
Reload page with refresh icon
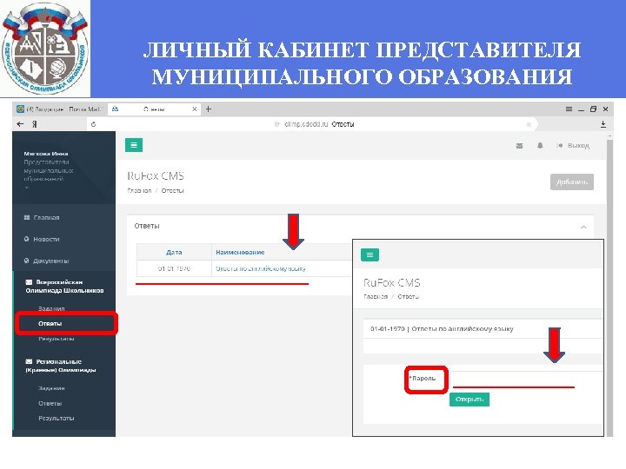pyautogui.click(x=93, y=124)
